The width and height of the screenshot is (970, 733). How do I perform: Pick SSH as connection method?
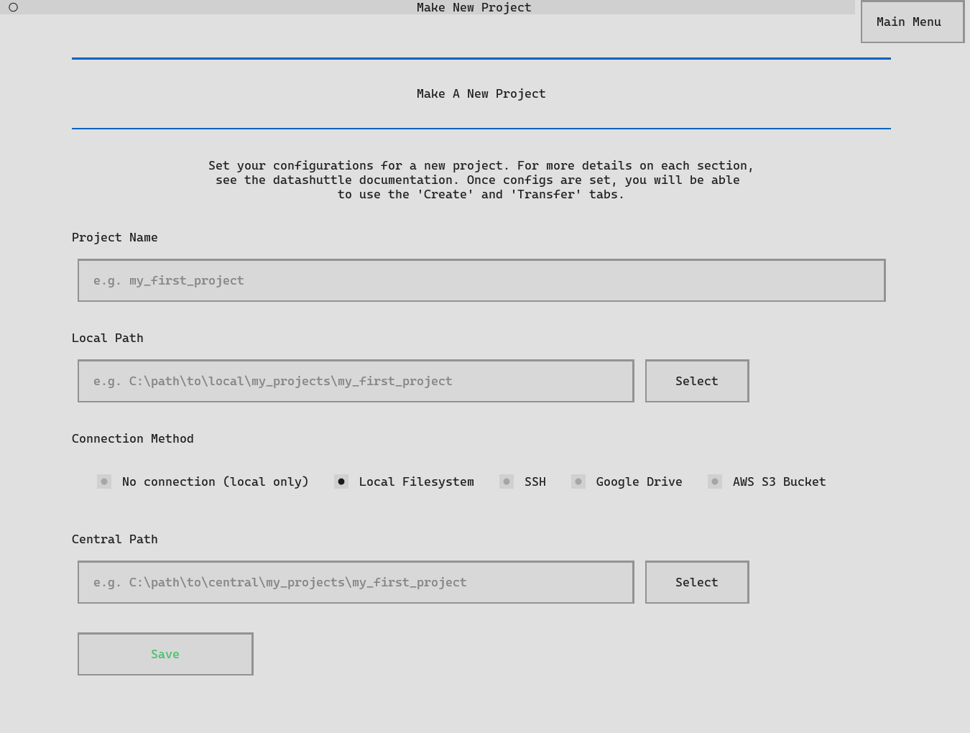click(507, 481)
